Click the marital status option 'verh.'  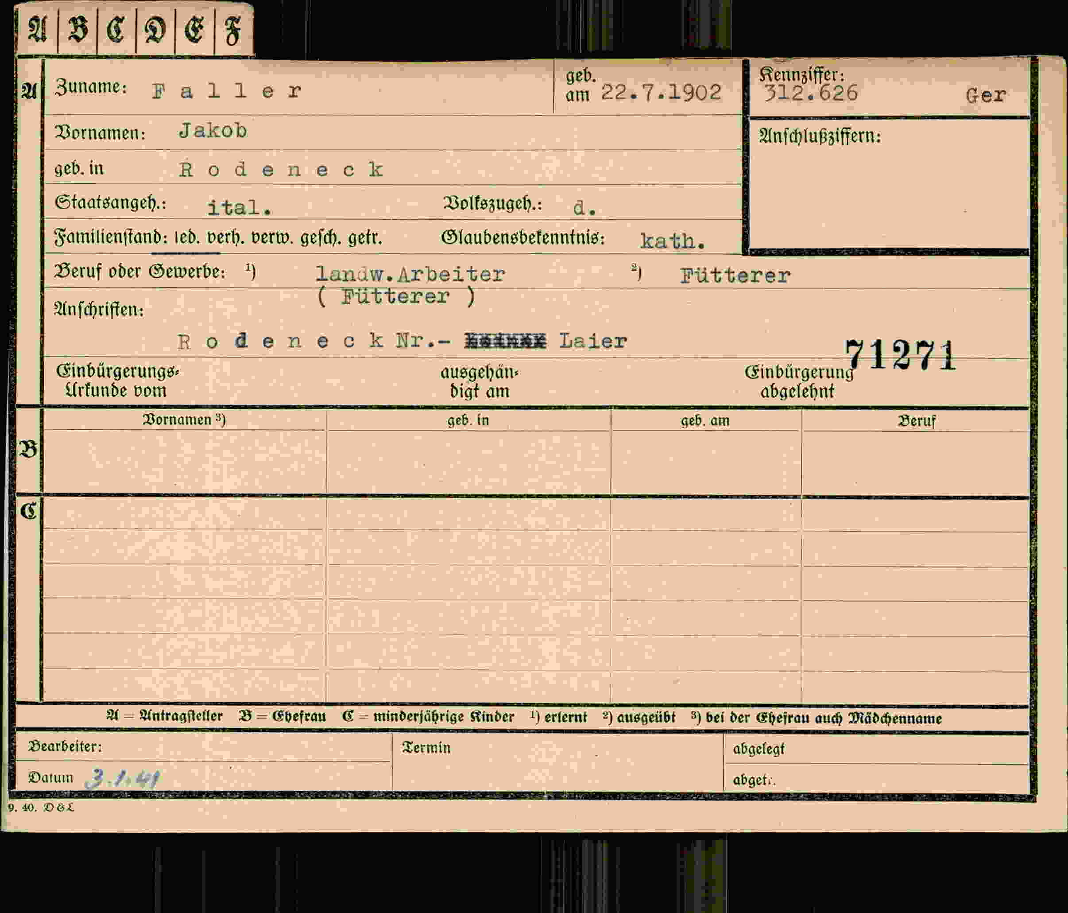226,238
